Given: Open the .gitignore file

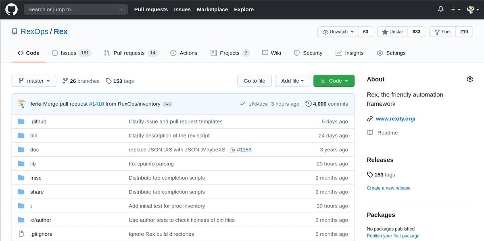Looking at the screenshot, I should [41, 234].
